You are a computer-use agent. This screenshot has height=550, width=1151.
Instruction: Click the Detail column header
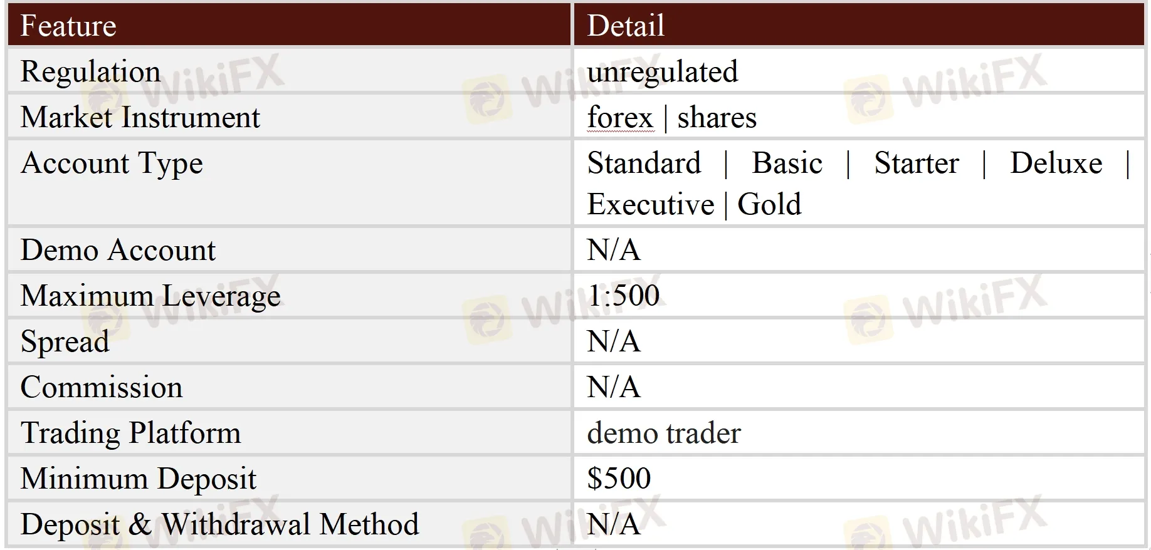(625, 26)
